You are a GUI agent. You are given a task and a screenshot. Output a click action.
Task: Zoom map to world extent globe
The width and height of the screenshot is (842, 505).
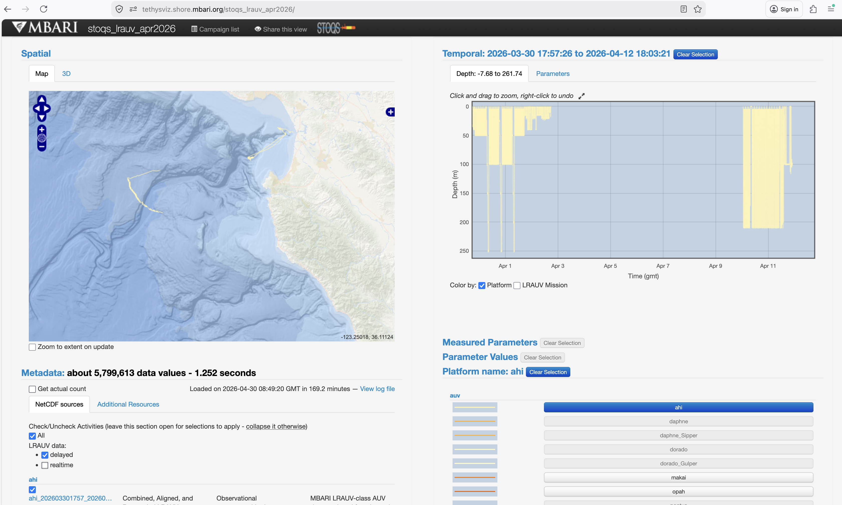click(x=42, y=138)
